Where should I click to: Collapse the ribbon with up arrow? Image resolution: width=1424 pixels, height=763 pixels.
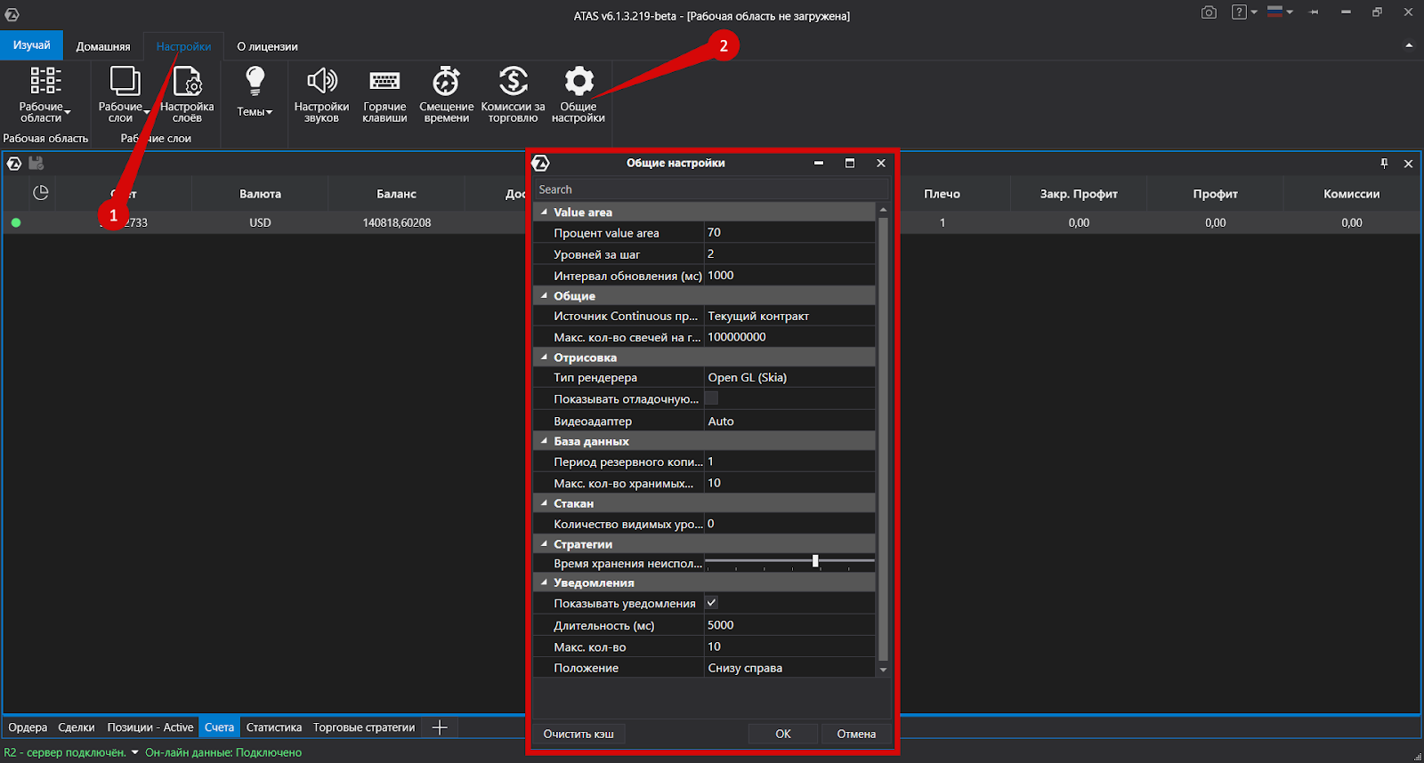(1409, 45)
